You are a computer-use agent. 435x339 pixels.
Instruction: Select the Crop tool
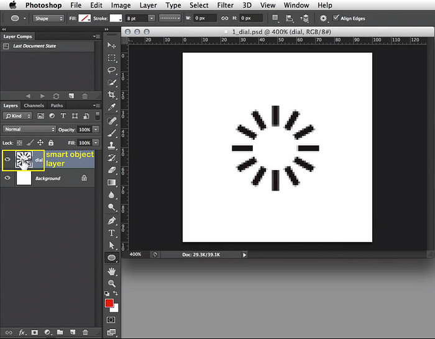coord(111,95)
